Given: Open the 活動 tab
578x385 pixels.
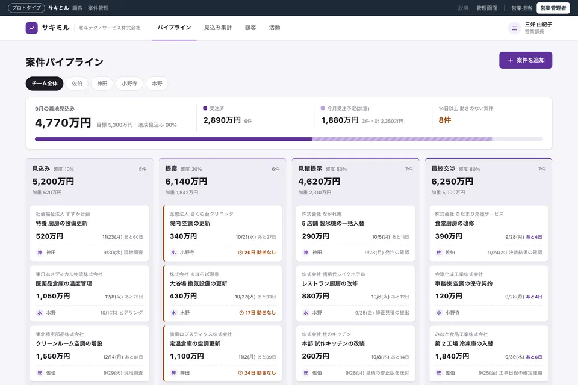Looking at the screenshot, I should [x=275, y=28].
